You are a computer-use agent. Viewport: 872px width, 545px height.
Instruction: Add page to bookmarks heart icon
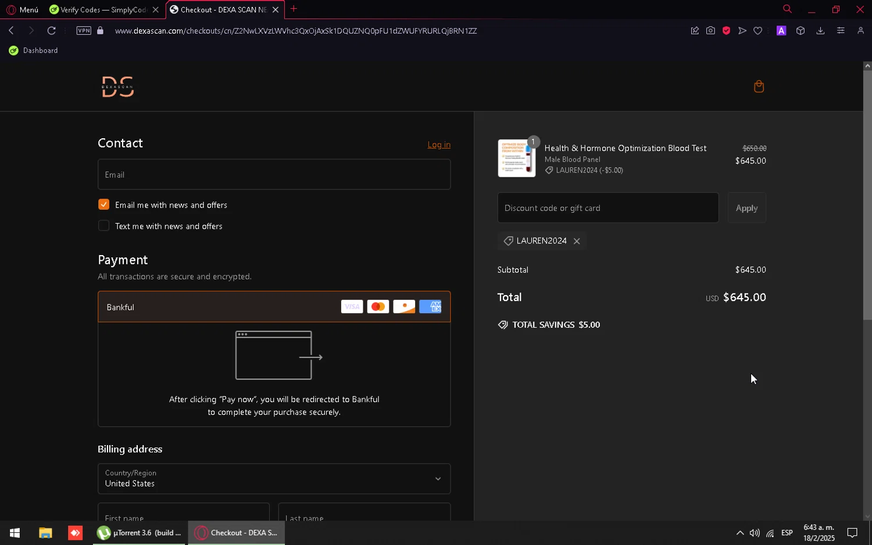click(x=757, y=30)
